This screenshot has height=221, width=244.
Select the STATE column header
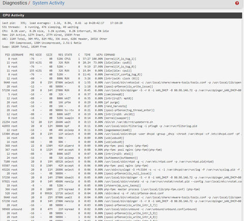click(x=68, y=54)
